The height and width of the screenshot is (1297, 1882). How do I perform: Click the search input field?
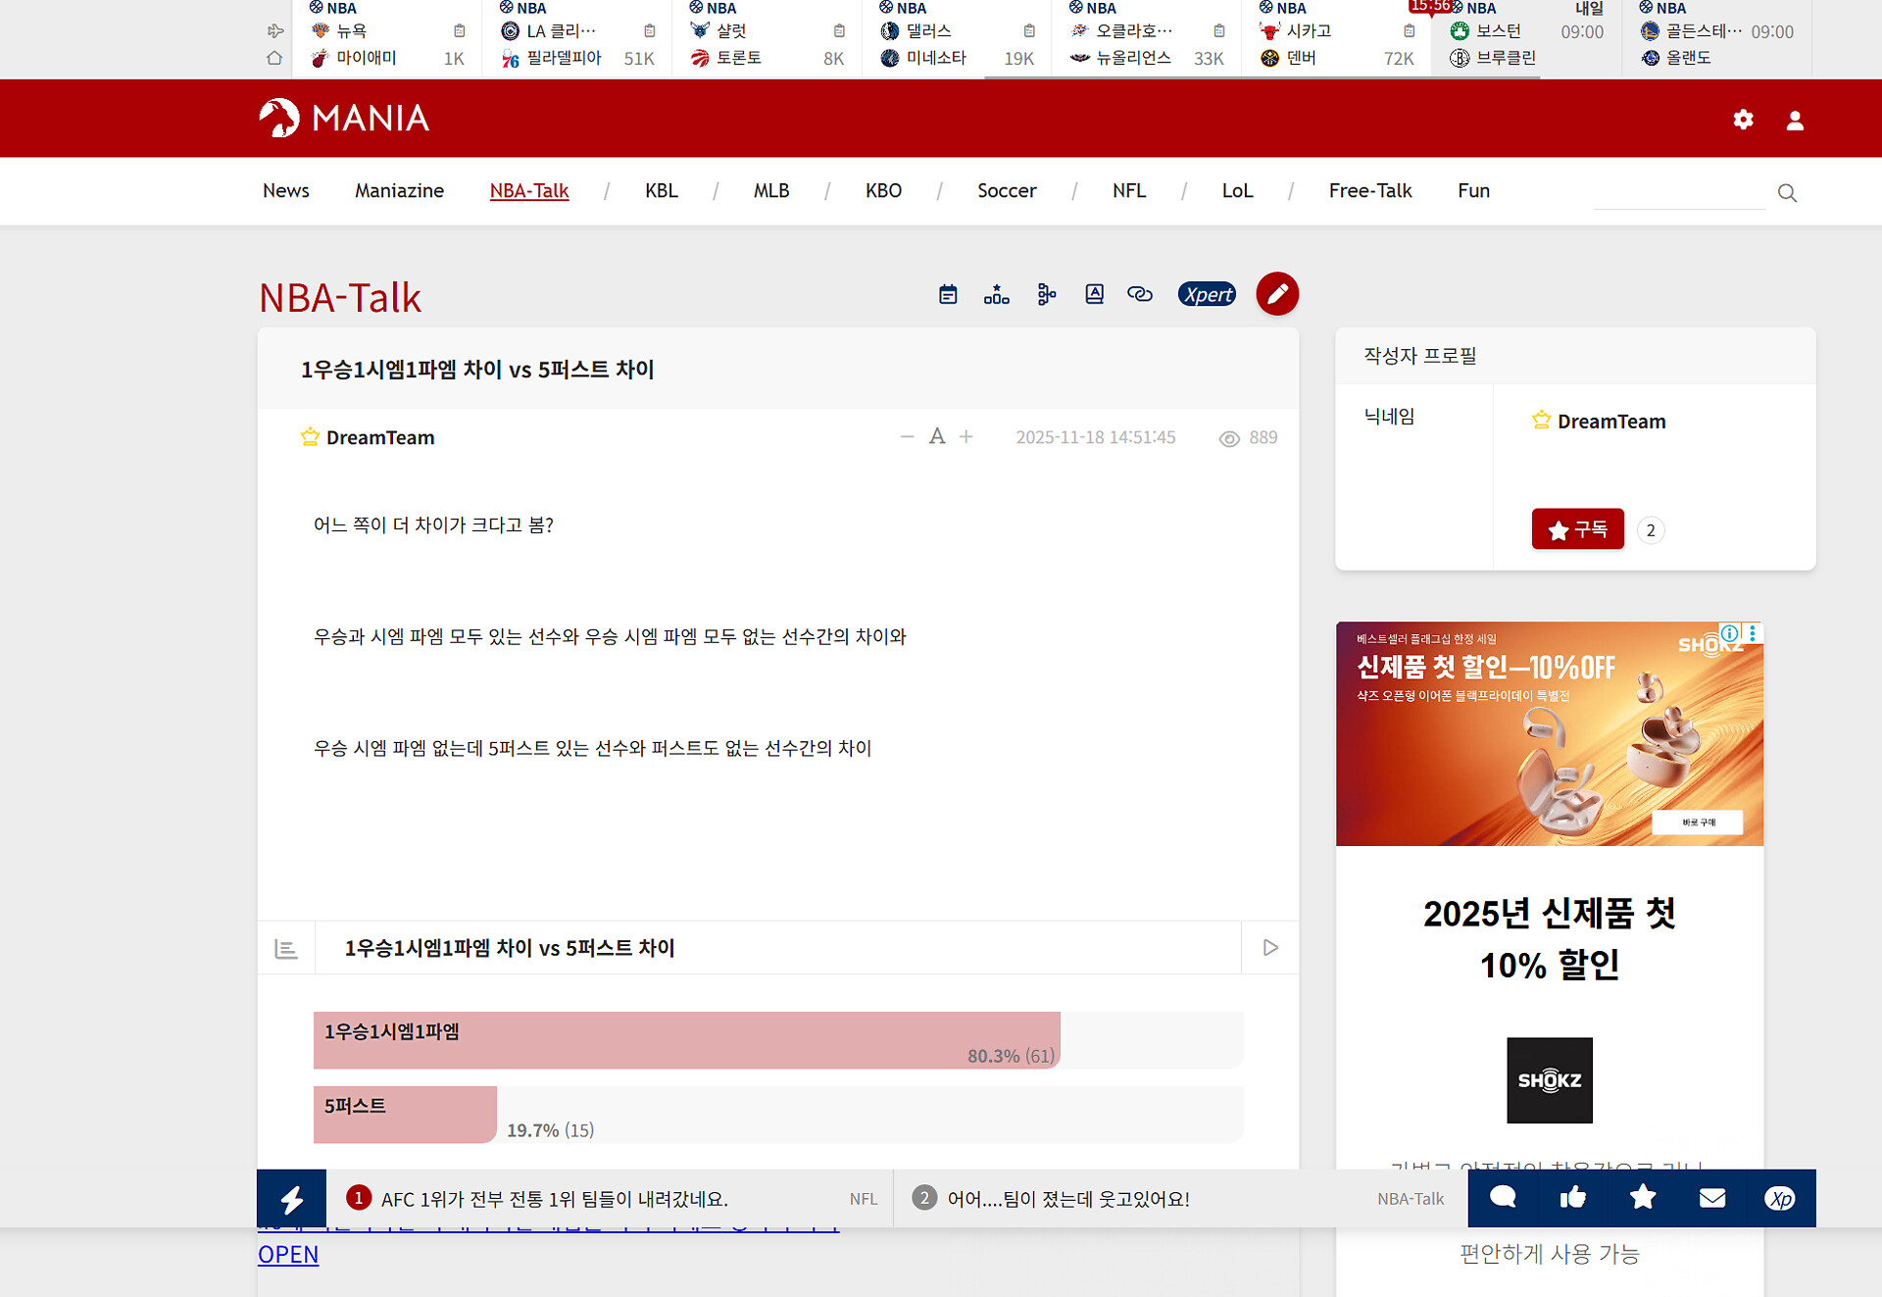point(1678,193)
